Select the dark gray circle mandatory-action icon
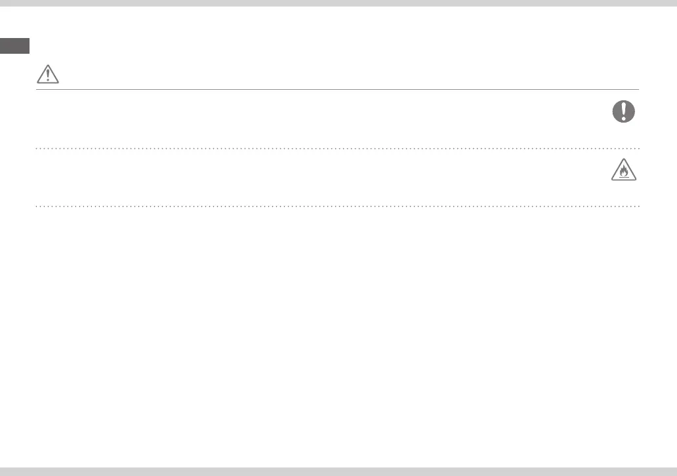The image size is (677, 476). pyautogui.click(x=624, y=111)
